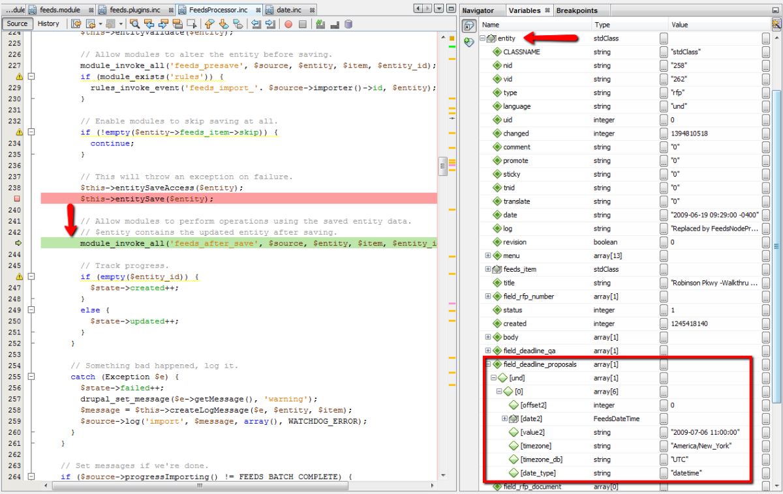Click the cylinder icon ending the editor toolbar
The height and width of the screenshot is (494, 783).
point(348,24)
